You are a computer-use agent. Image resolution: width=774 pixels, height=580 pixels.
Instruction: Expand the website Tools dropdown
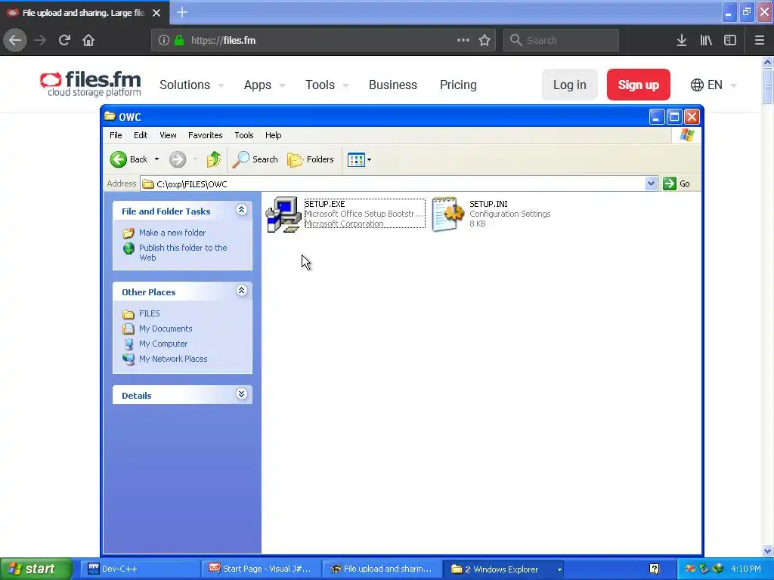point(327,85)
